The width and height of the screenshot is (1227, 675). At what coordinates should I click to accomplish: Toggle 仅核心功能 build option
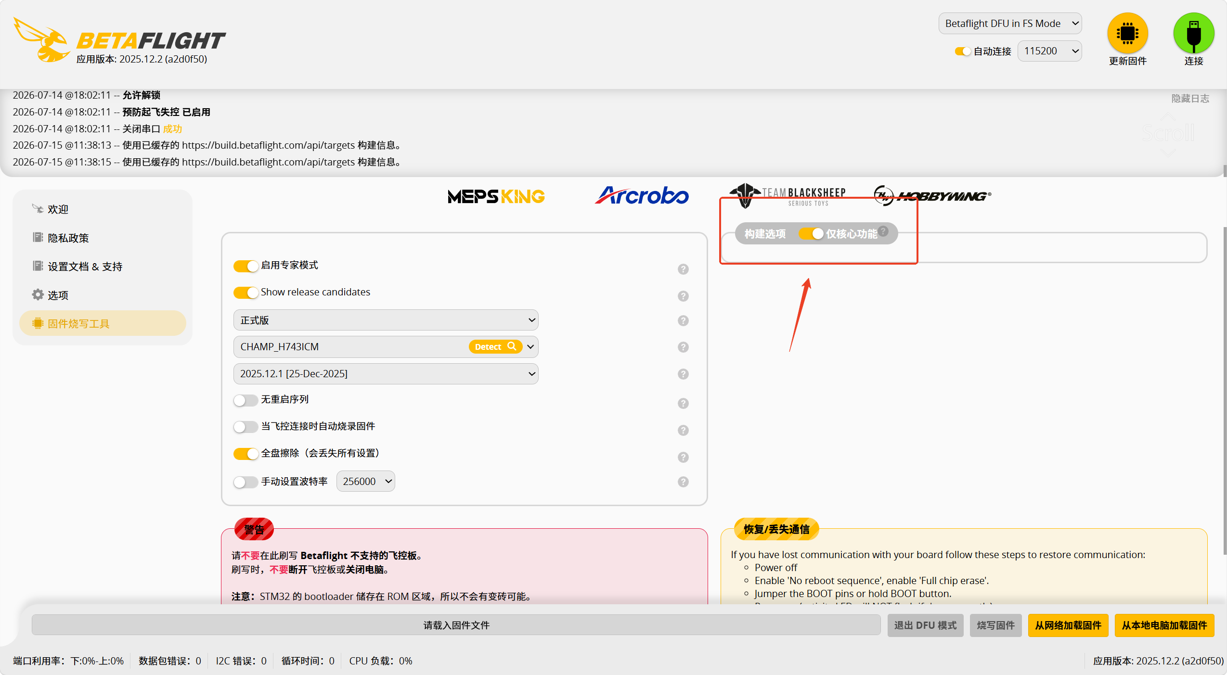click(x=811, y=234)
